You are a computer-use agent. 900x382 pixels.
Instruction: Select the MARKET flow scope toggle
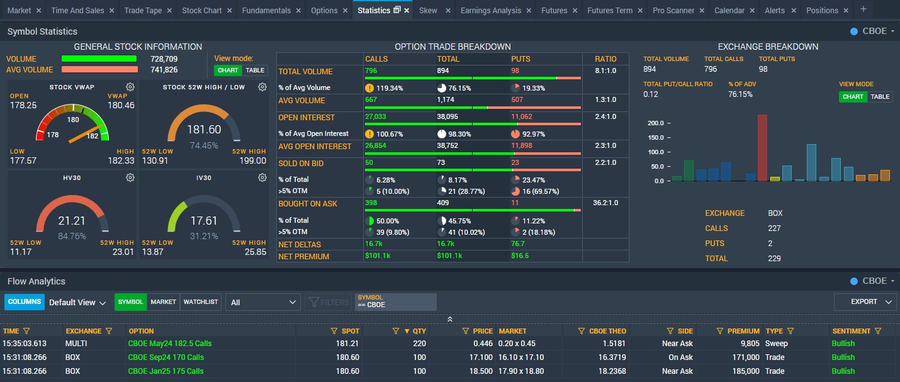[163, 302]
